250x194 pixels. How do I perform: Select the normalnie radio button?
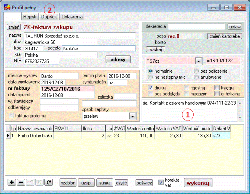tap(150, 71)
